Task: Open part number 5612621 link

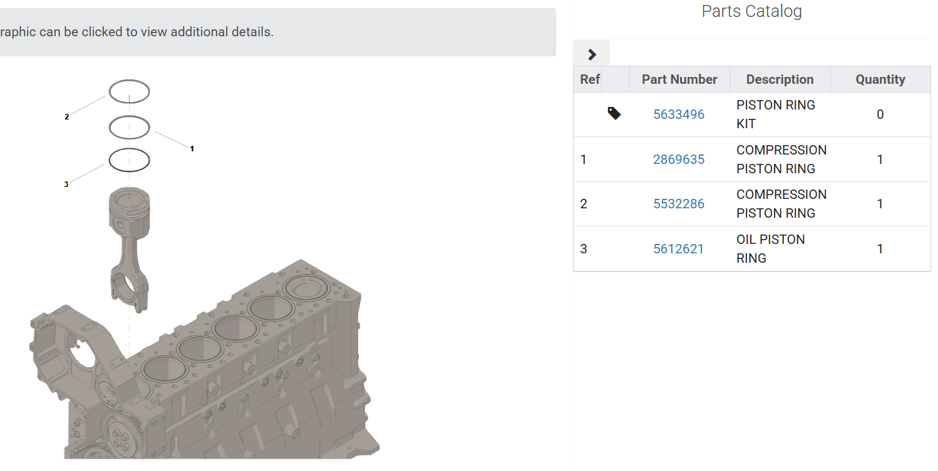Action: click(679, 249)
